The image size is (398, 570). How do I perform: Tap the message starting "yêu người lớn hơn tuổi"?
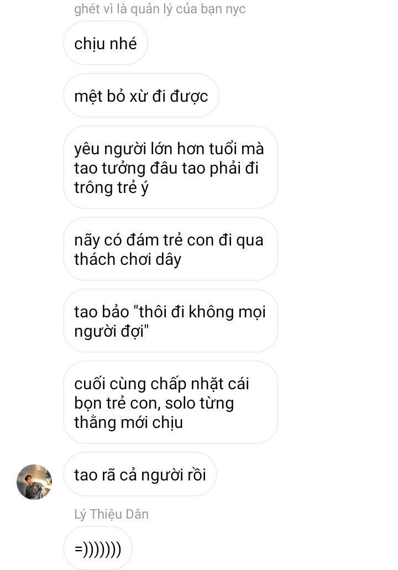(170, 168)
